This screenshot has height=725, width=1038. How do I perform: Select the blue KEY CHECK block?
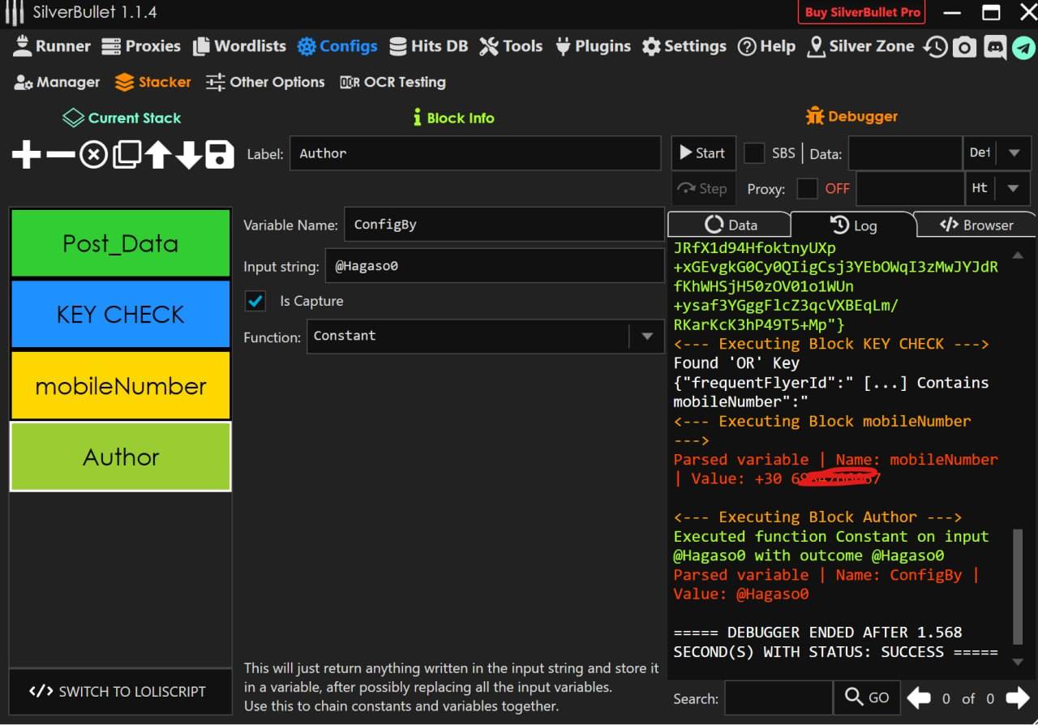point(120,315)
